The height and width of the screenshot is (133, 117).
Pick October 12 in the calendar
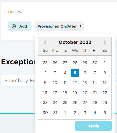click(75, 83)
